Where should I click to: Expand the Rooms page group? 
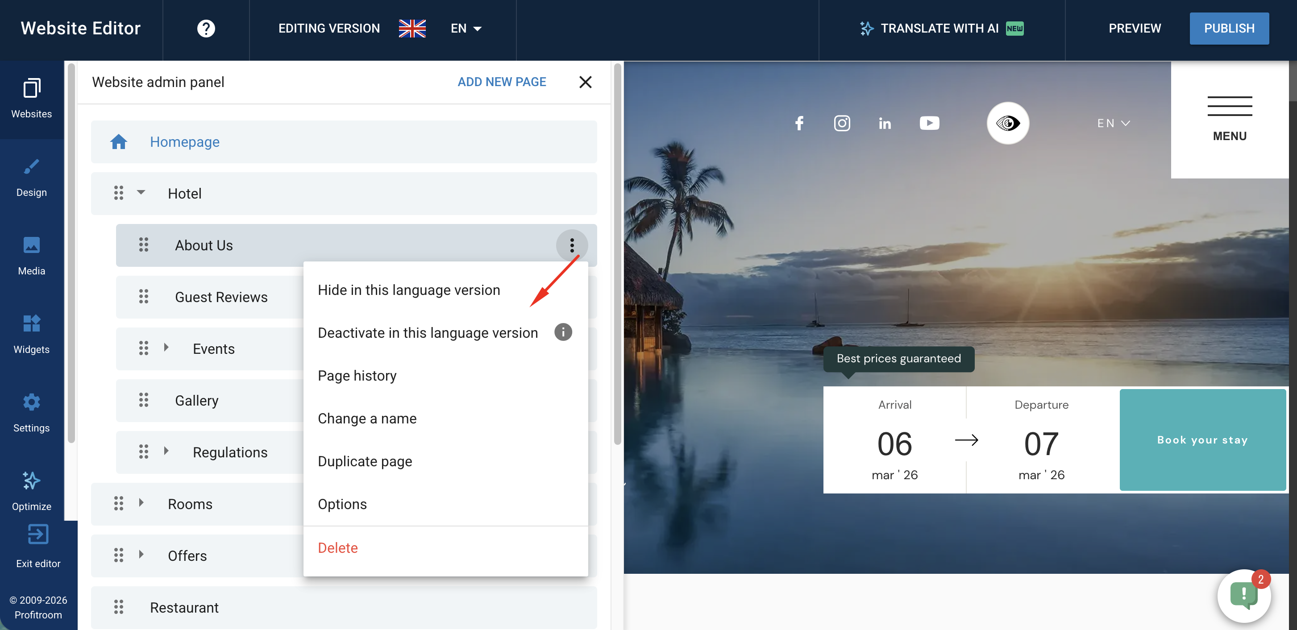coord(141,503)
